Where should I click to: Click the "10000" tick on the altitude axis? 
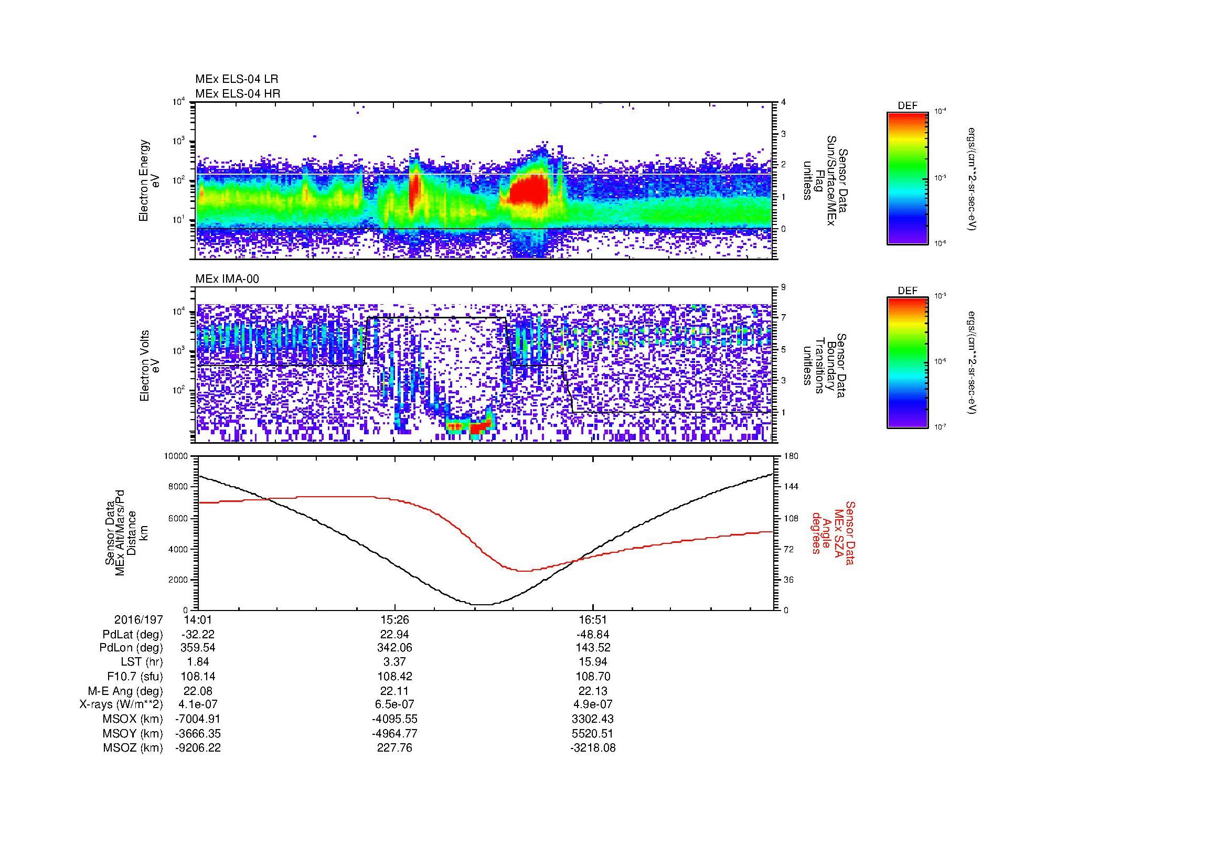(176, 456)
